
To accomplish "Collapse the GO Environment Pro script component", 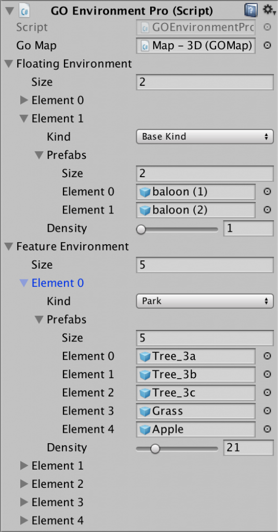I will [x=9, y=11].
